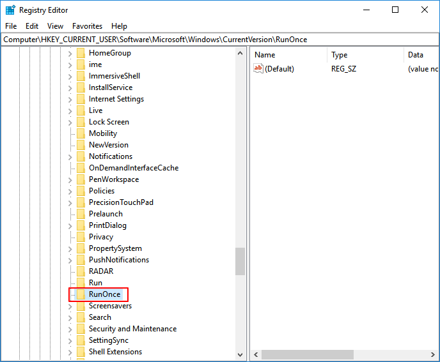
Task: Open the Edit menu
Action: 32,26
